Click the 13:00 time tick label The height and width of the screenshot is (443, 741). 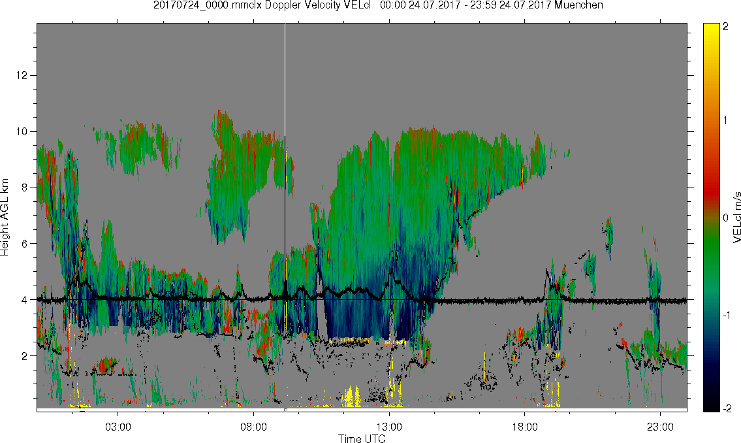[x=389, y=427]
